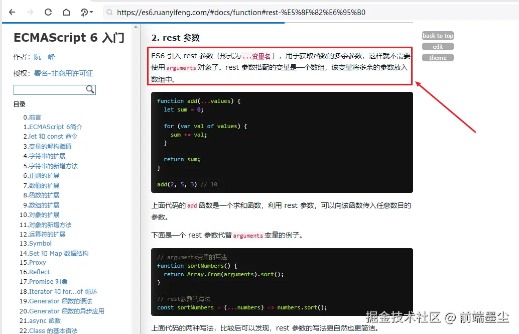Click the "edit" button
Screen dimensions: 519x334
[x=437, y=46]
